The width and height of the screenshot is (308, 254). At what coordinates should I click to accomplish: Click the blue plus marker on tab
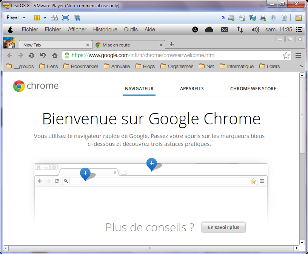pos(85,173)
